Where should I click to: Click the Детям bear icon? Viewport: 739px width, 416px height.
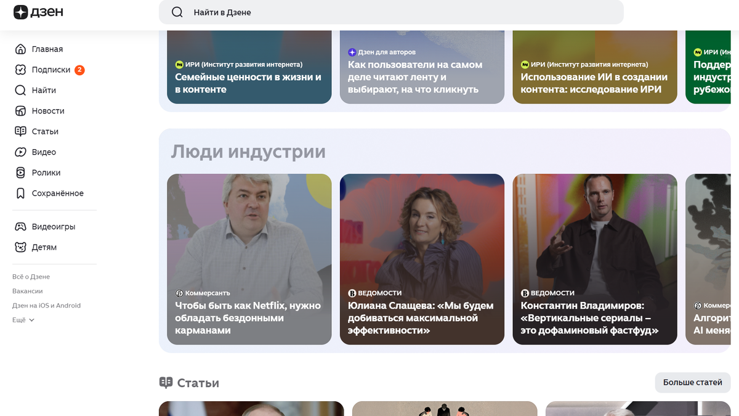point(20,247)
